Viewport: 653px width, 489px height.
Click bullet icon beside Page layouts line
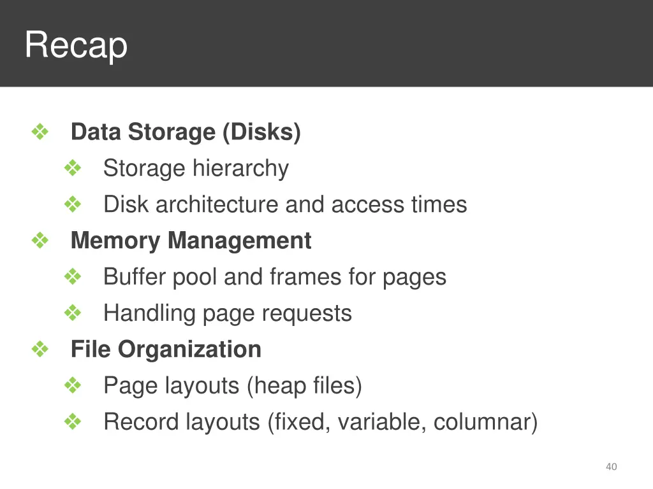click(x=73, y=385)
